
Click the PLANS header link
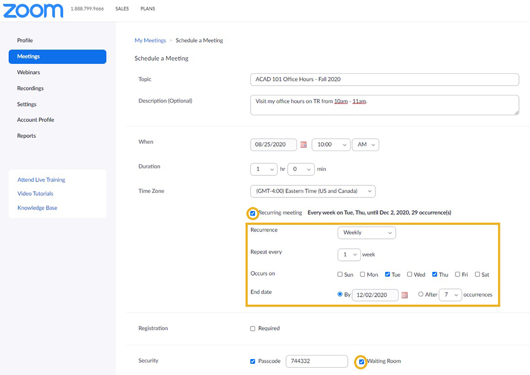coord(148,9)
